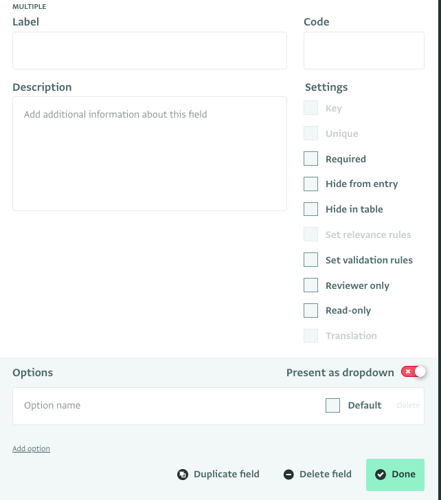The width and height of the screenshot is (441, 500).
Task: Click the Delete field minus icon
Action: click(x=289, y=474)
